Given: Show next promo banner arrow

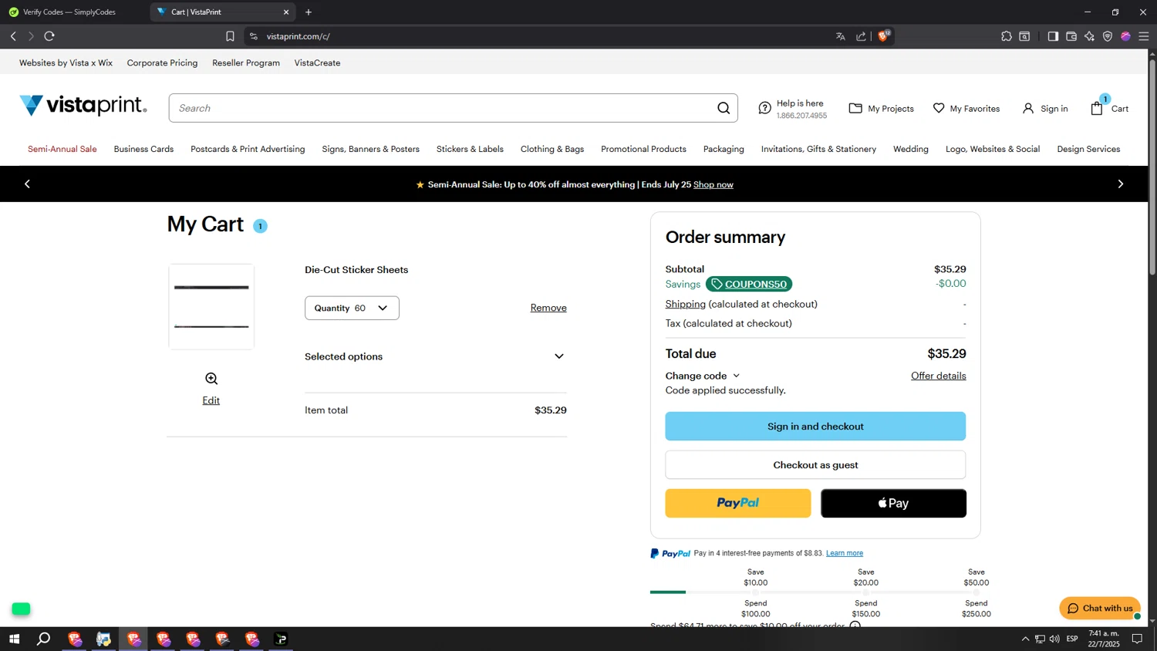Looking at the screenshot, I should coord(1121,184).
